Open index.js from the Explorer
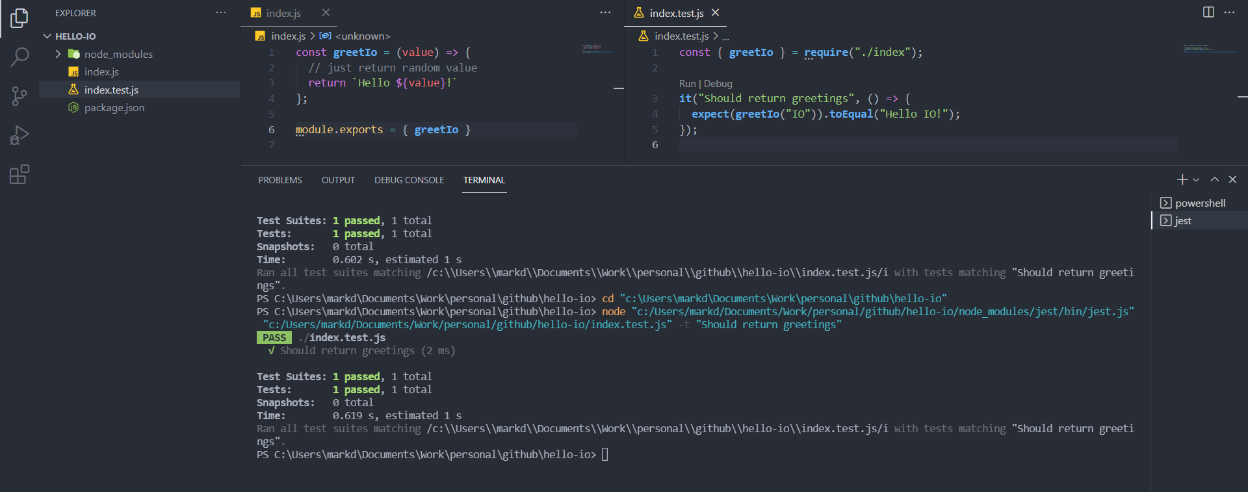1248x492 pixels. [139, 71]
